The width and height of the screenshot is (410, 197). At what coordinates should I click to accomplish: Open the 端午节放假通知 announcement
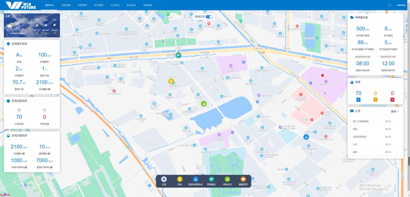pyautogui.click(x=360, y=121)
